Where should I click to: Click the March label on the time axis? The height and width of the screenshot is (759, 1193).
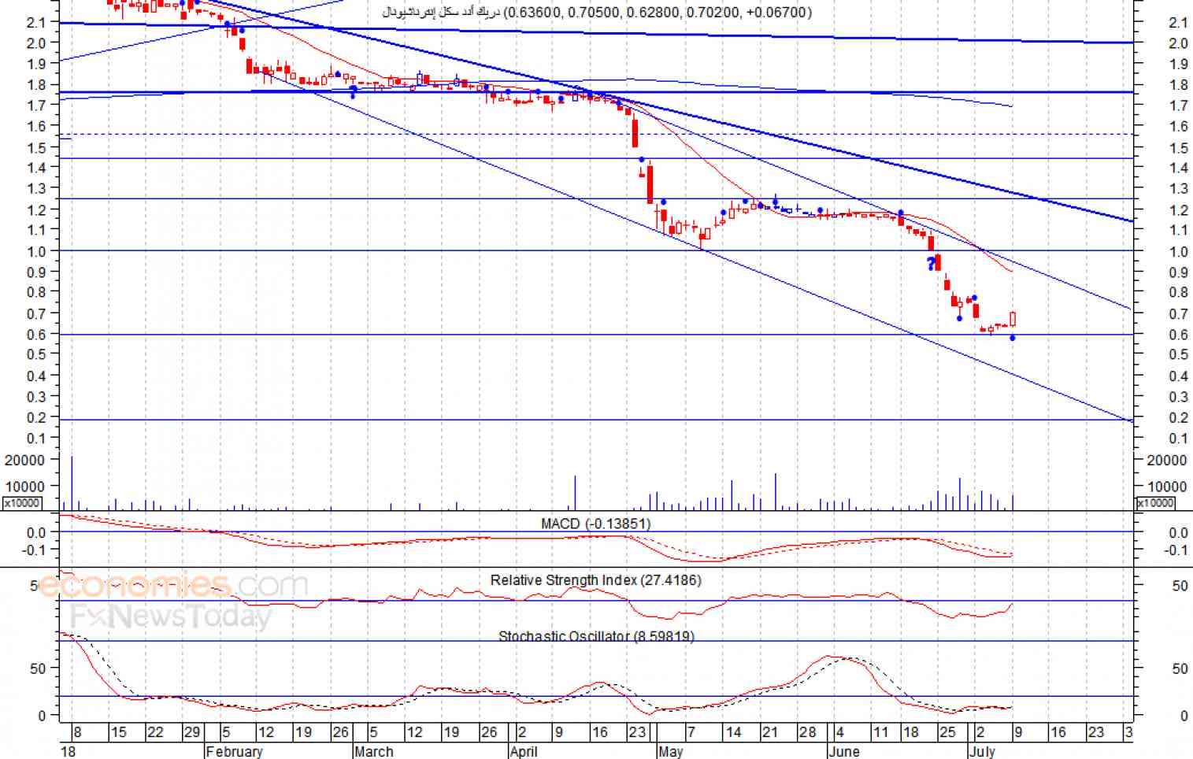(373, 751)
